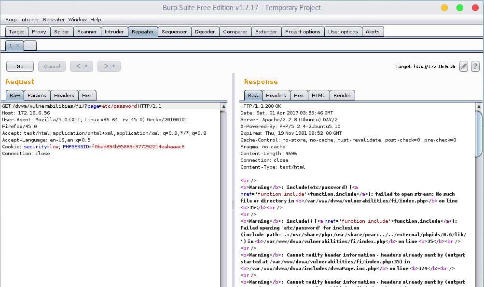The width and height of the screenshot is (484, 287).
Task: Select repeater sub-tab 1
Action: point(11,46)
